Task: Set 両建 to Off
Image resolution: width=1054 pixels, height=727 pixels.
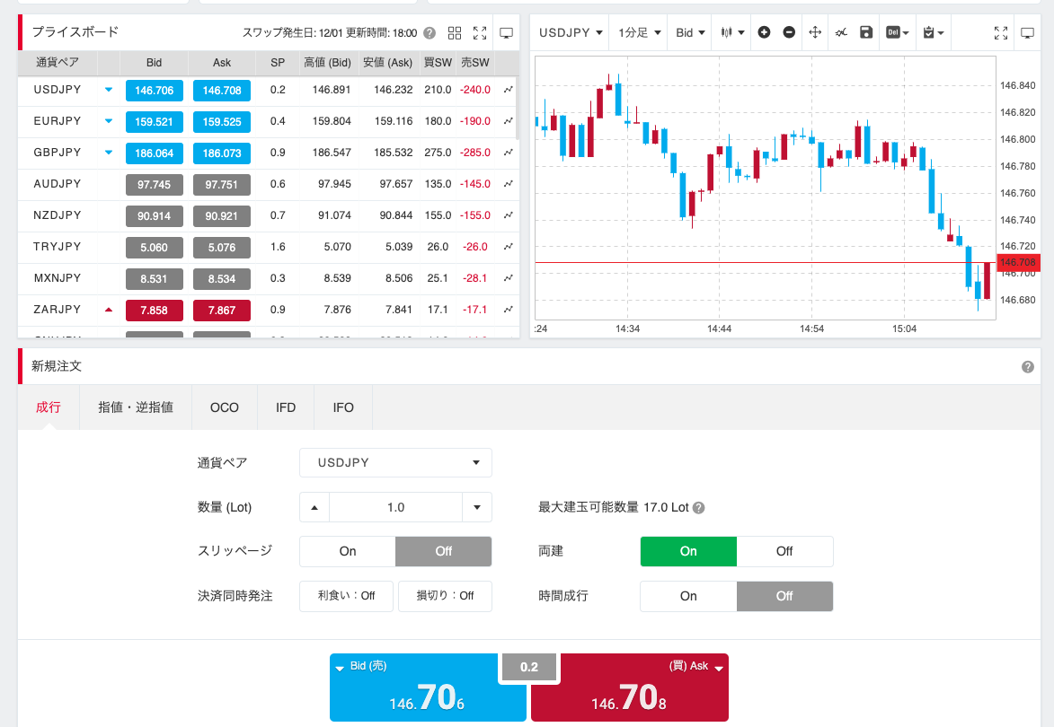Action: 784,551
